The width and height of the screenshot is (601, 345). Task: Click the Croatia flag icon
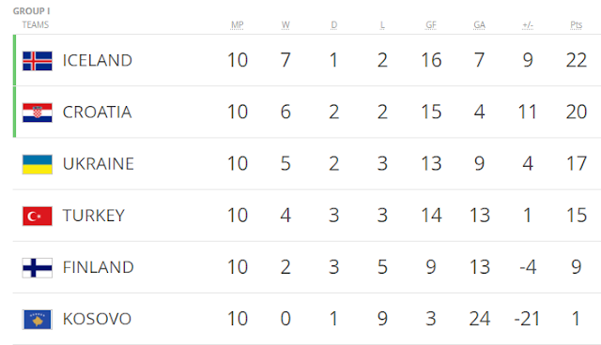(x=38, y=112)
